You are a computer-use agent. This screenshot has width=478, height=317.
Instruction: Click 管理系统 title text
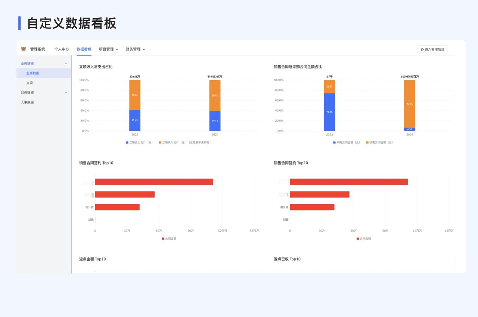tap(37, 49)
